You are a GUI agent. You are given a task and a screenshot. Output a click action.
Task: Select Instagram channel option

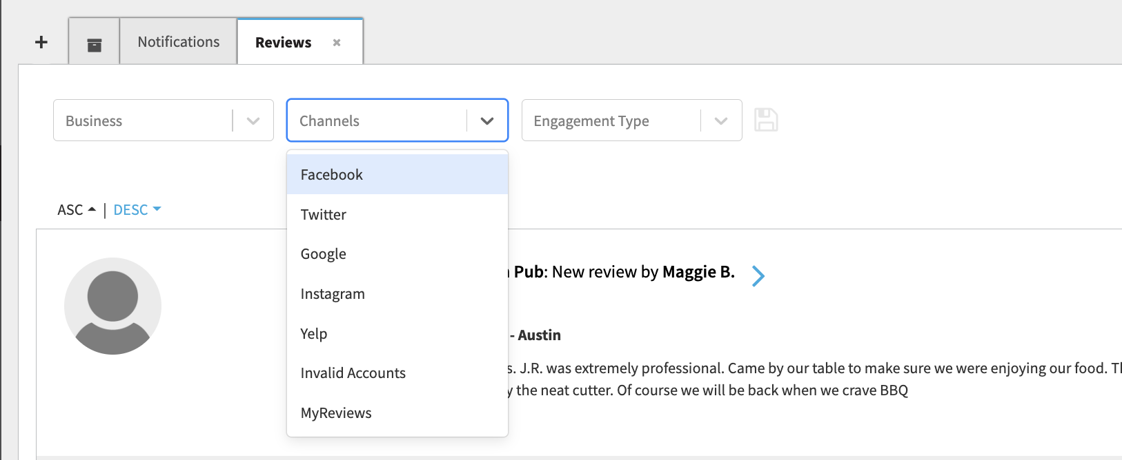(397, 294)
